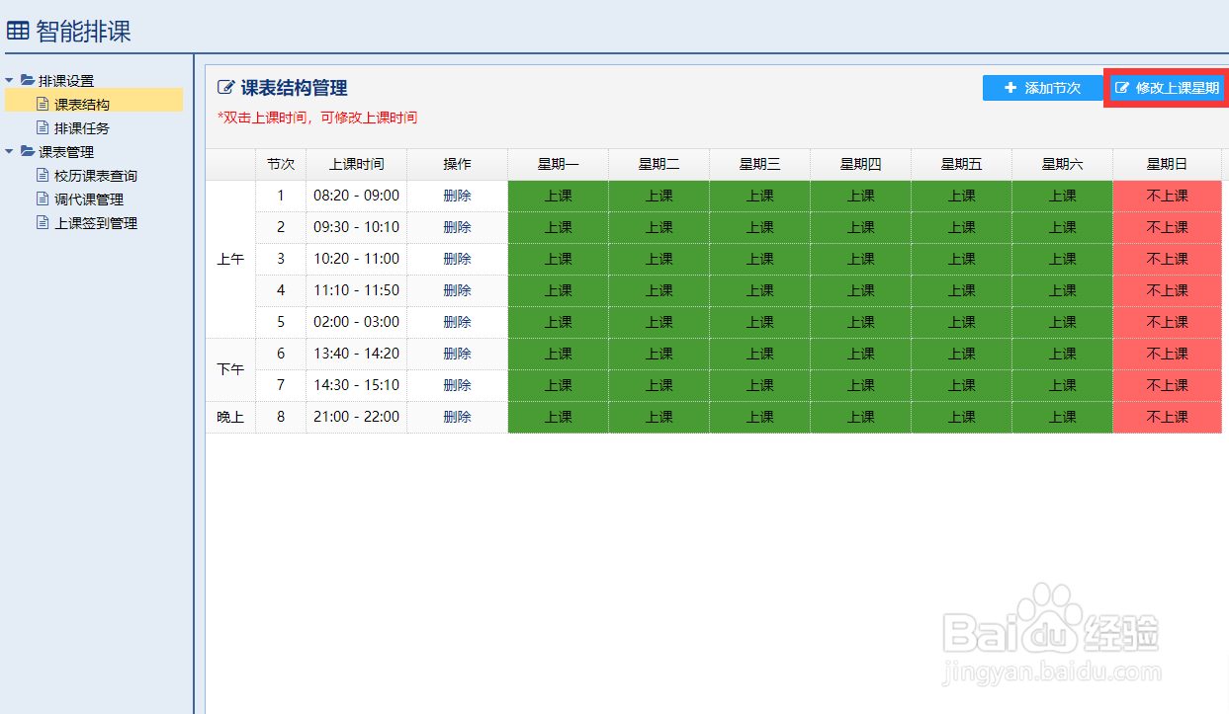Click the edit icon beside 课表结构管理 title

pyautogui.click(x=225, y=88)
